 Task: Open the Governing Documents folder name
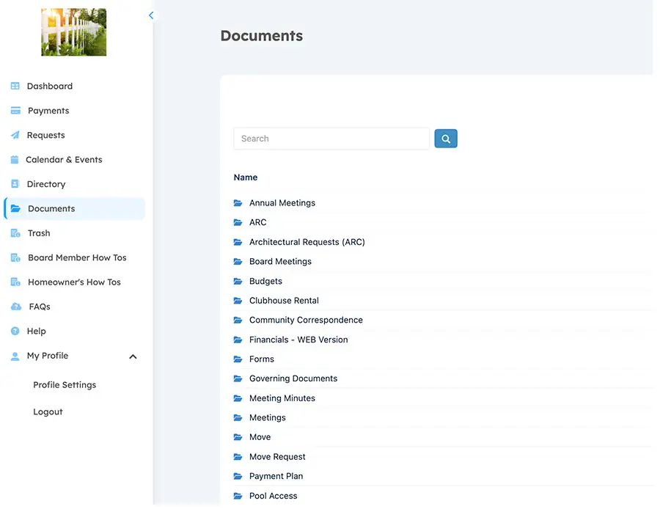click(x=293, y=378)
